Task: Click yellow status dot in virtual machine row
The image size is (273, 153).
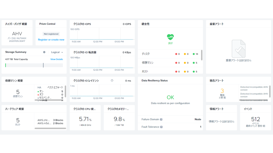Action: (x=185, y=63)
